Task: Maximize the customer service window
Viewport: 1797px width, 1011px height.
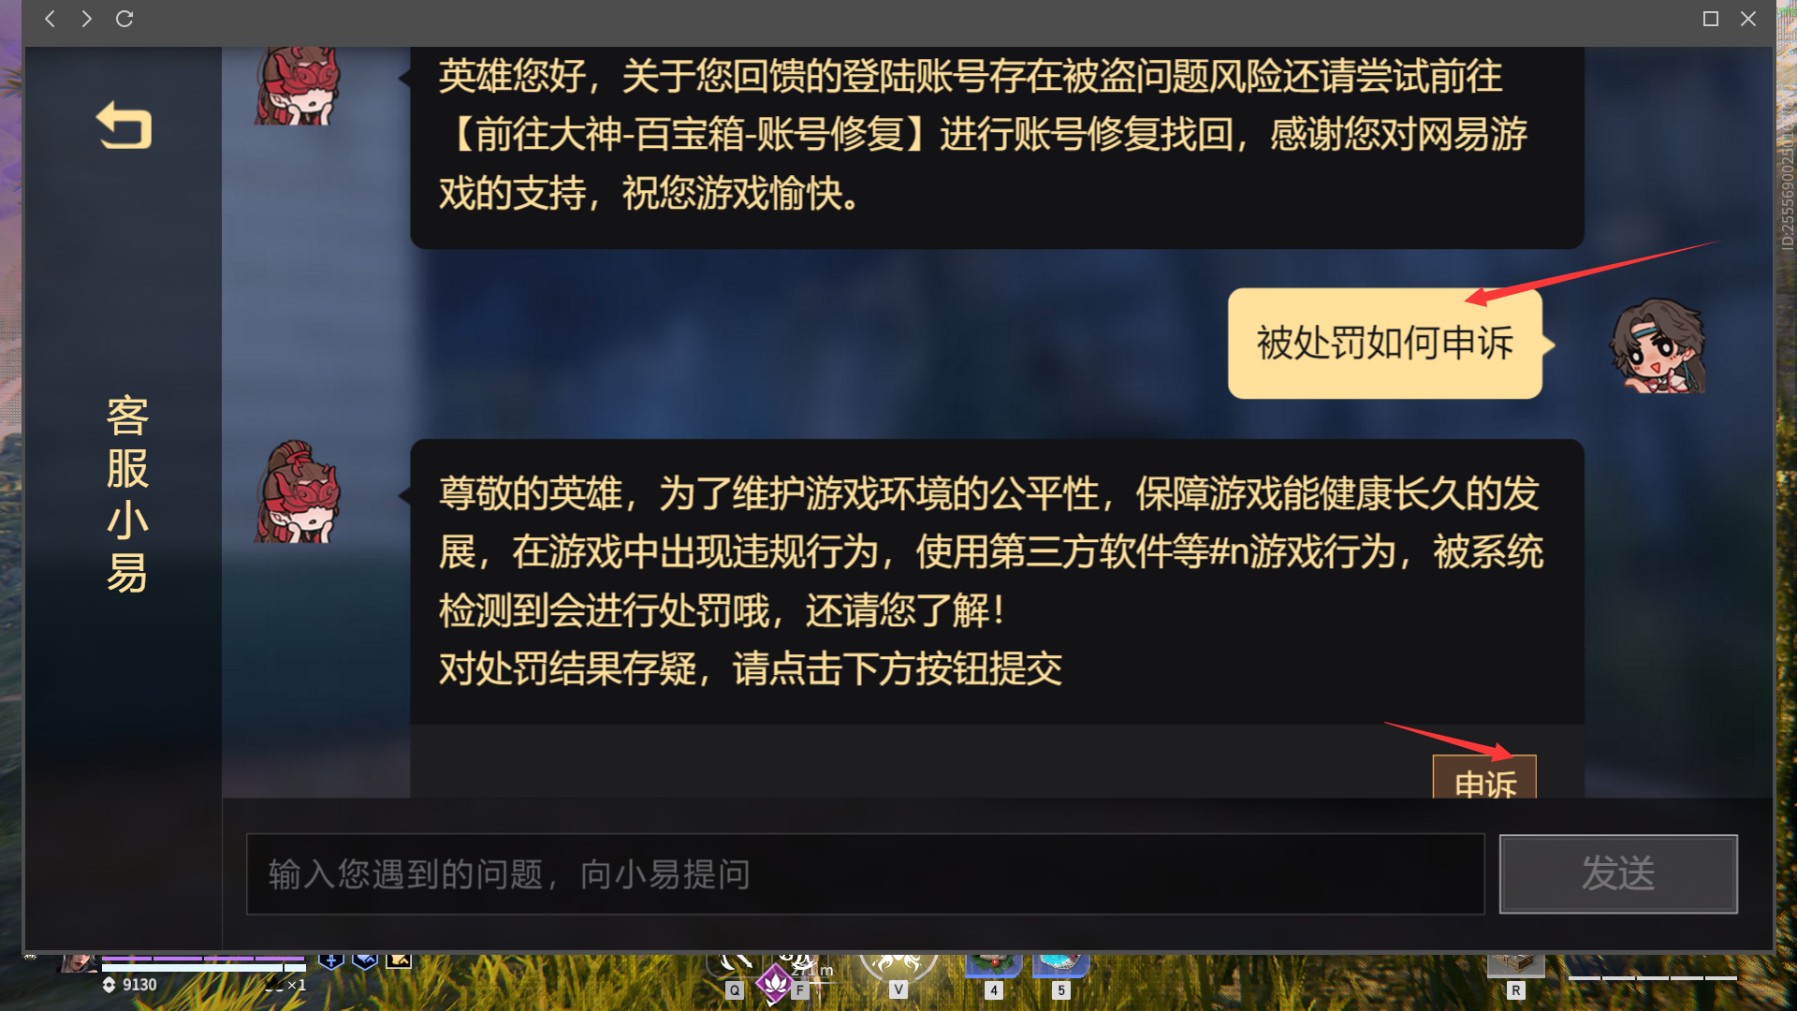Action: pos(1711,19)
